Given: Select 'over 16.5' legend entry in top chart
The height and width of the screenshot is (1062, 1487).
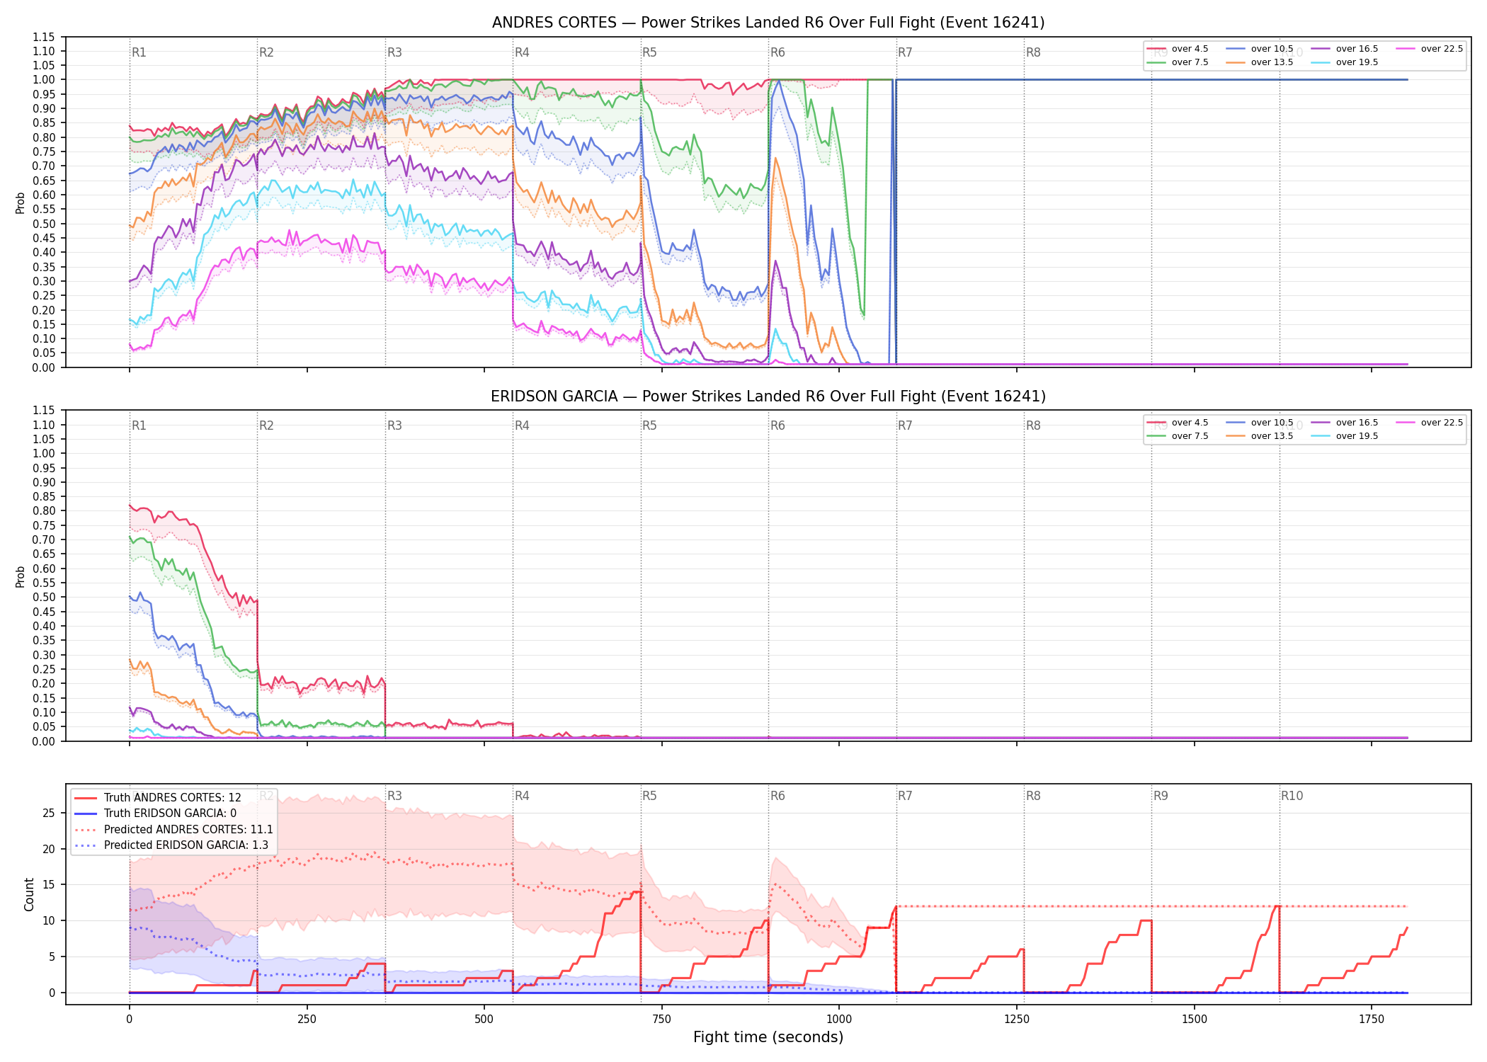Looking at the screenshot, I should tap(1345, 49).
